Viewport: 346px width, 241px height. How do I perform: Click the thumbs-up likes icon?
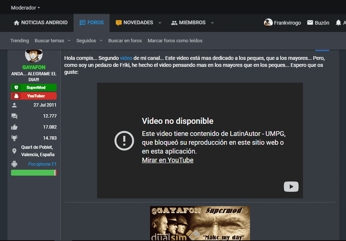14,127
